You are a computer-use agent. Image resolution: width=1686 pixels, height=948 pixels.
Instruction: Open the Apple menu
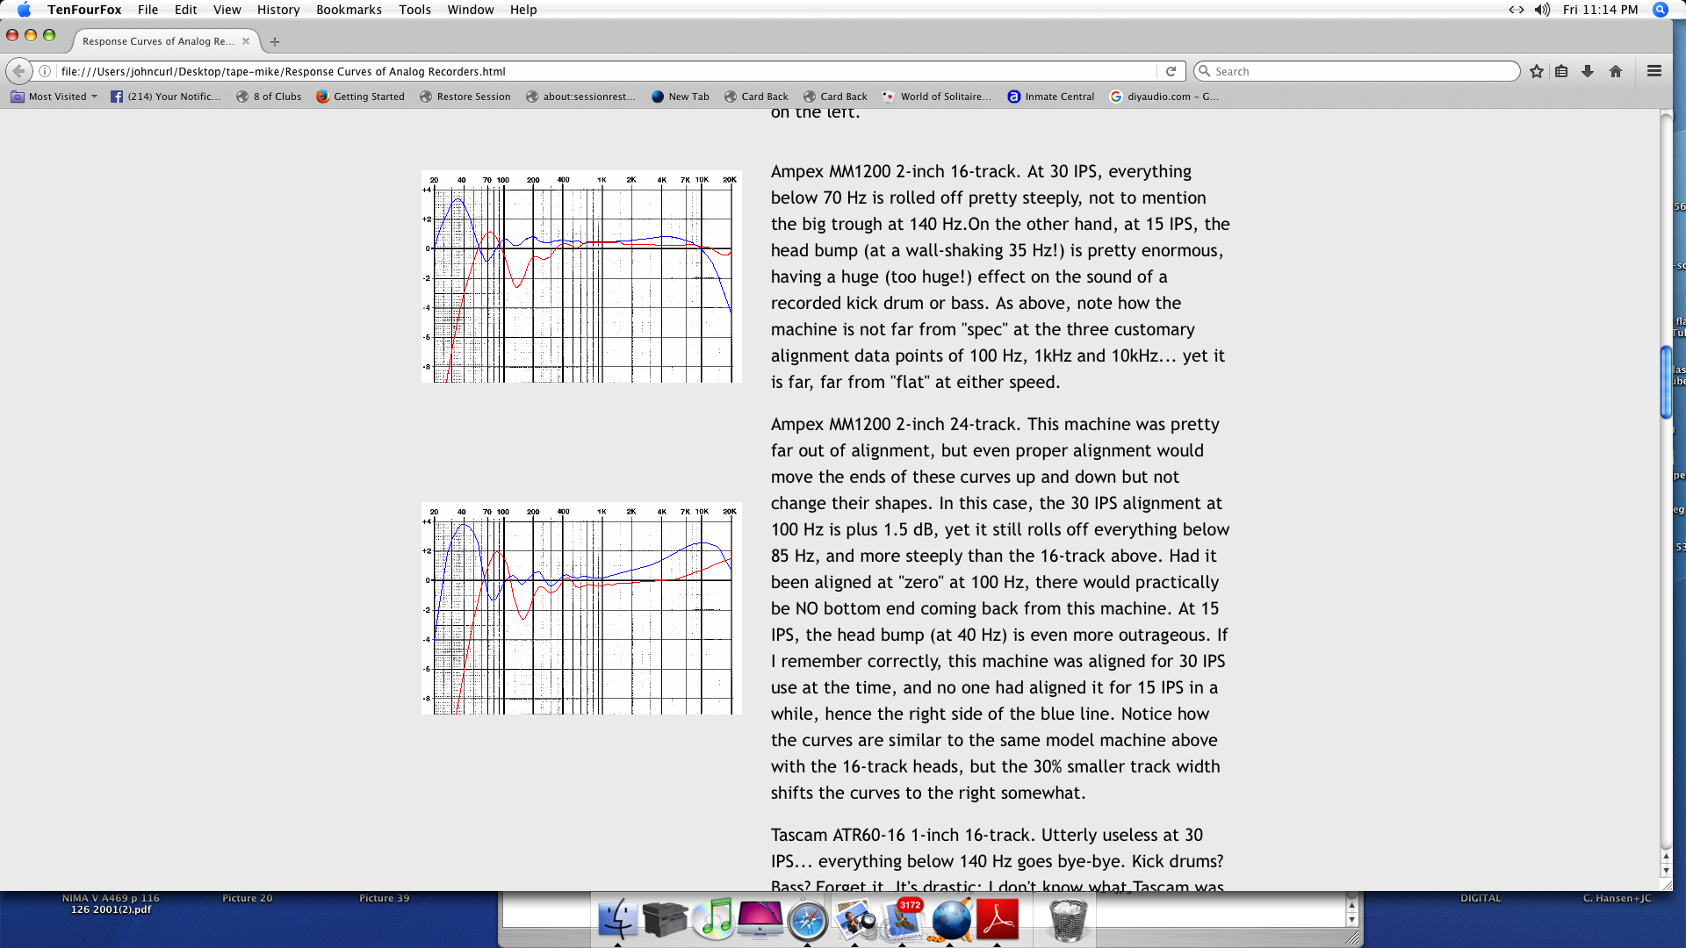[24, 10]
